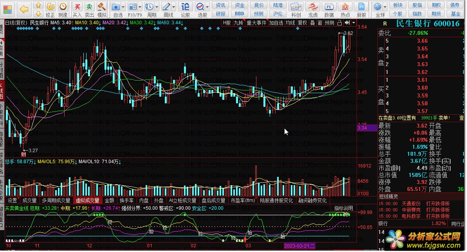Open the 基金 funds button
467x252 pixels.
coord(455,14)
